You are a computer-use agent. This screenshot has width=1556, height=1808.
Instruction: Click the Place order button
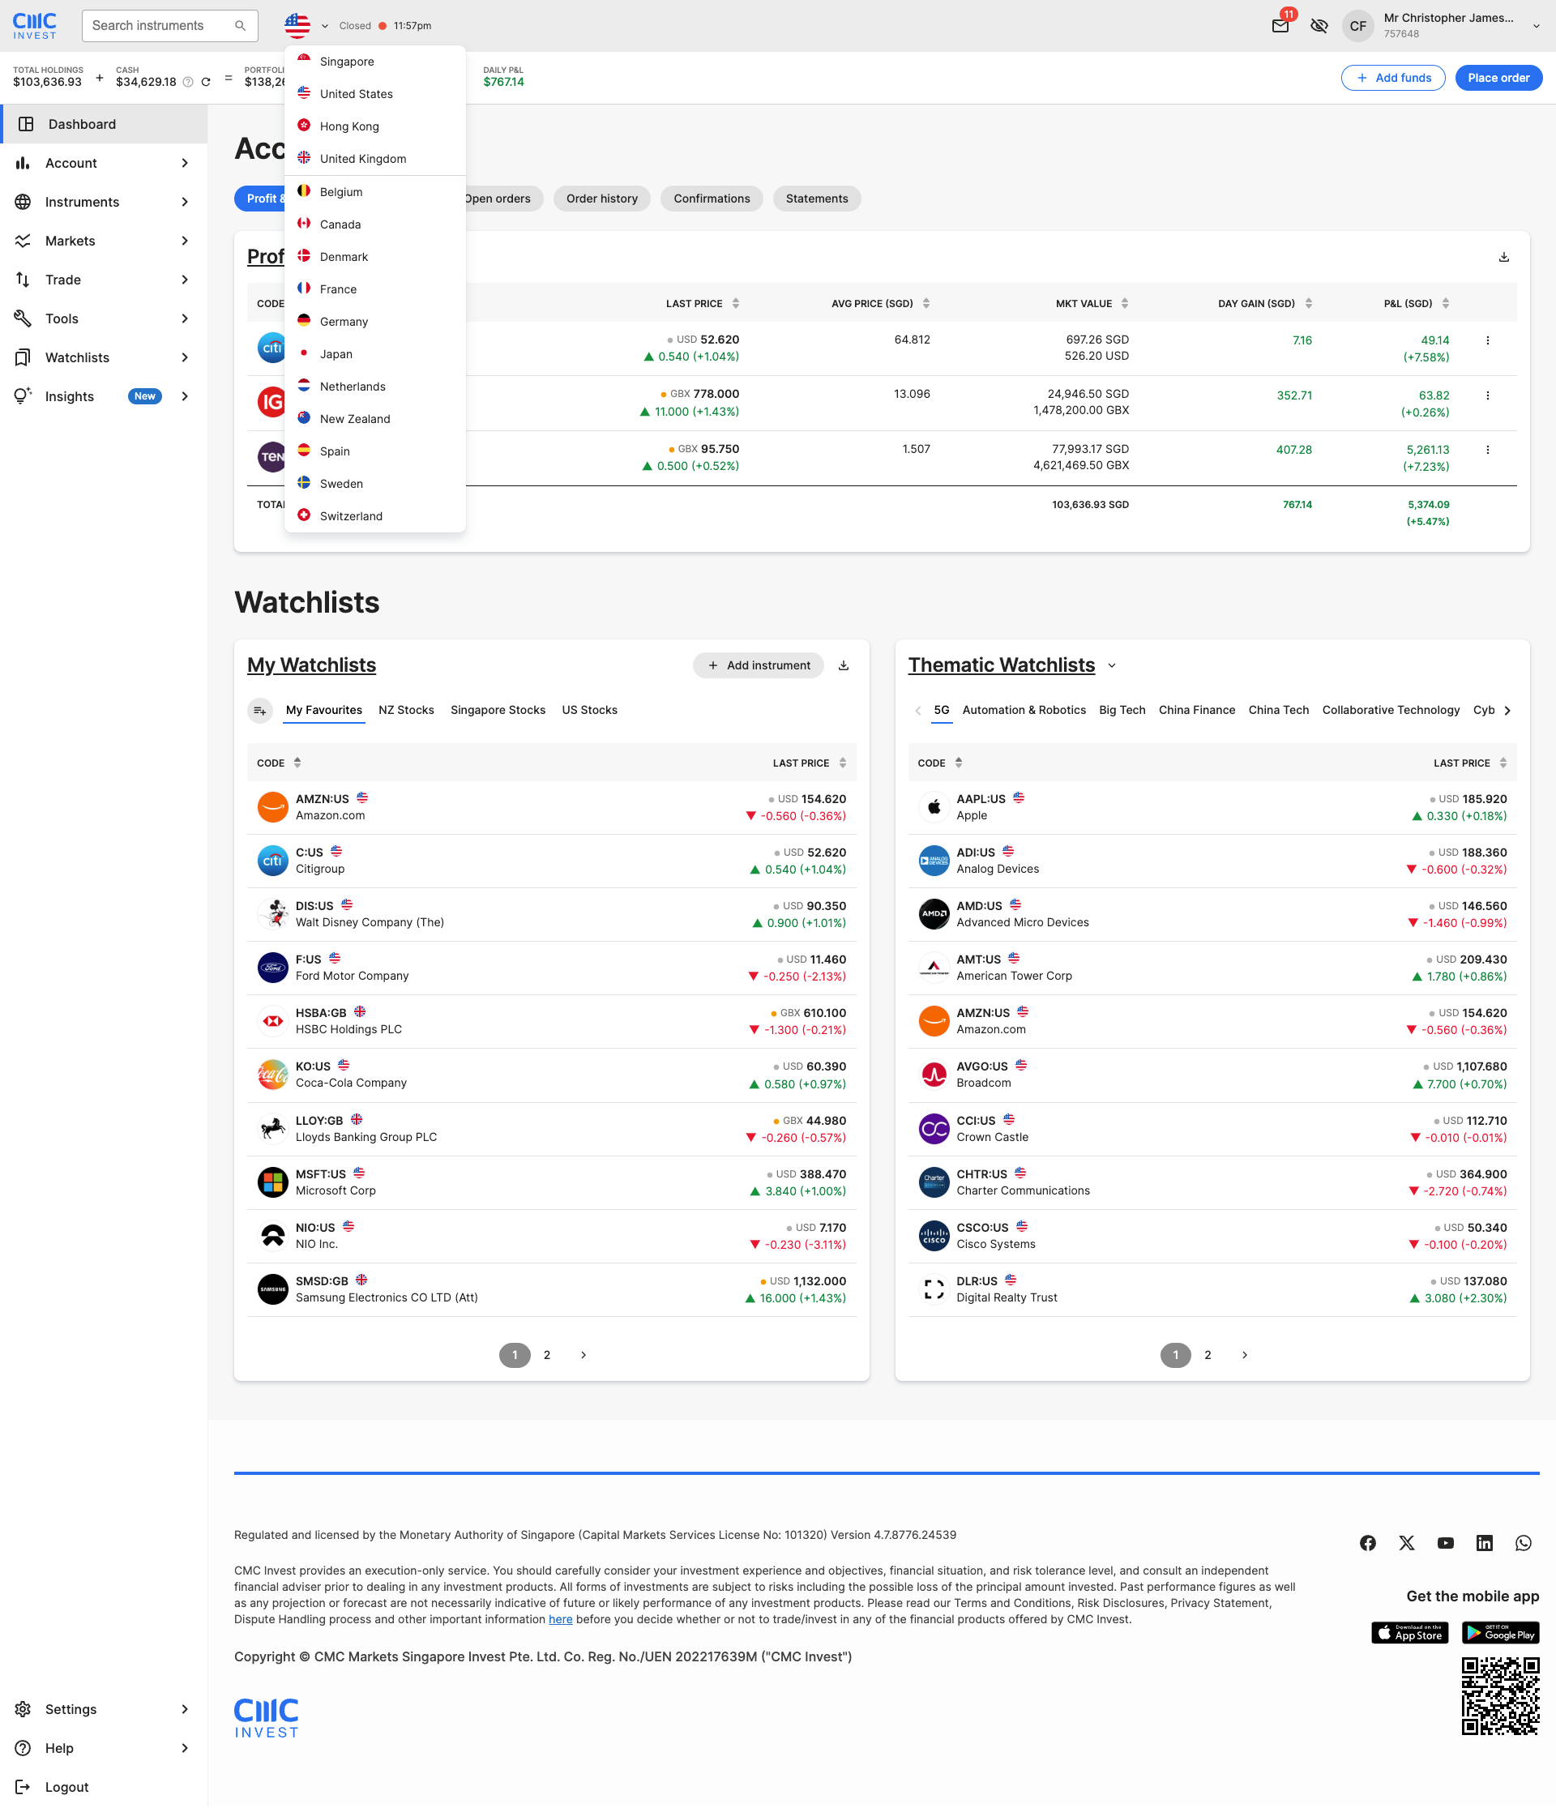(x=1498, y=78)
